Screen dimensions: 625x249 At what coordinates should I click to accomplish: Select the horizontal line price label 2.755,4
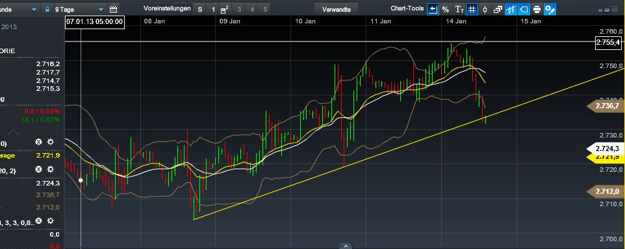point(608,43)
